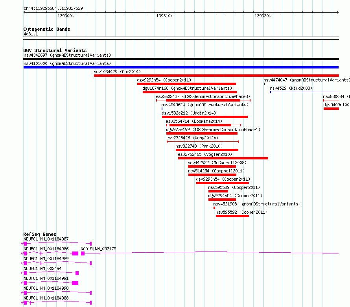The width and height of the screenshot is (350, 307).
Task: Select NDUFC1|NM_001184990 transcript label
Action: coord(46,288)
